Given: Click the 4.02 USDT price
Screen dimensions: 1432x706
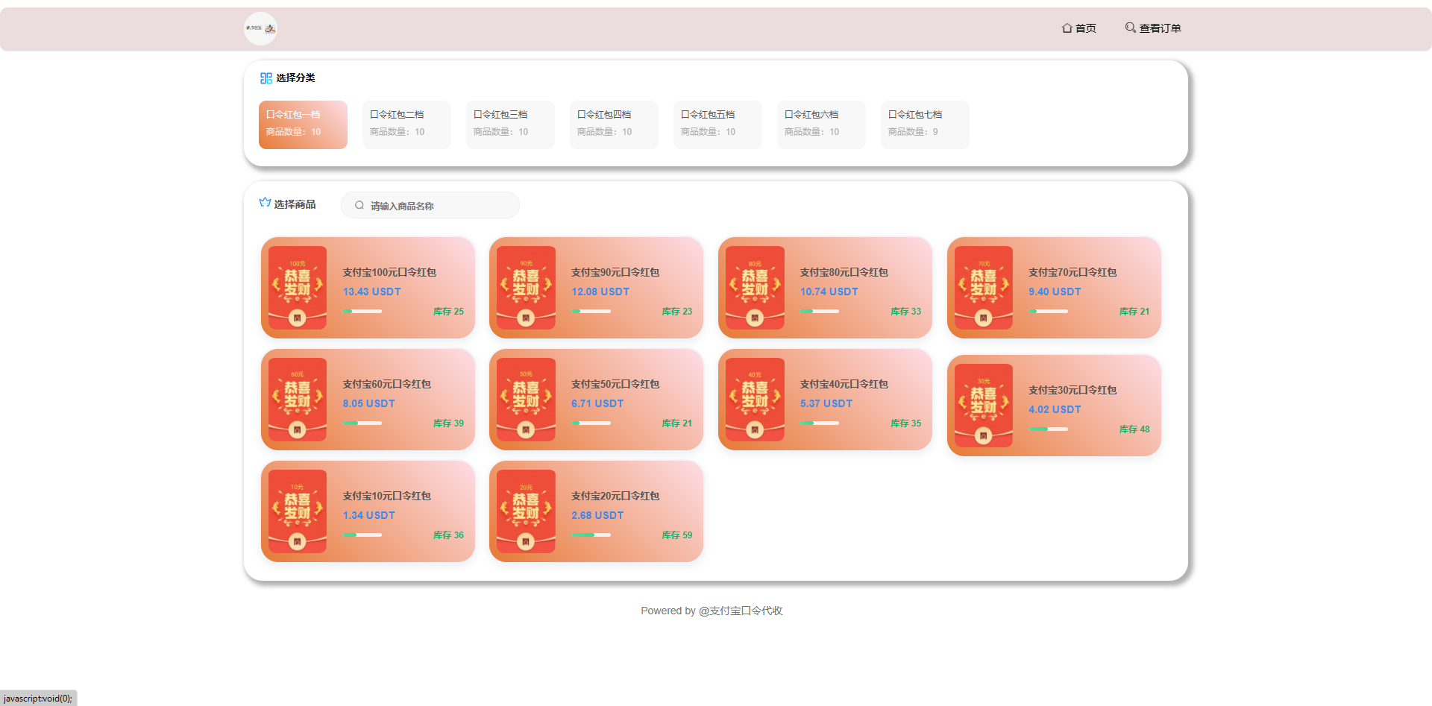Looking at the screenshot, I should coord(1055,409).
